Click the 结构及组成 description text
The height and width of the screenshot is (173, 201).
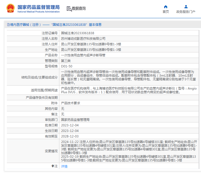click(x=128, y=77)
